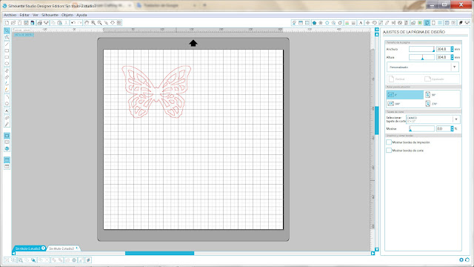The width and height of the screenshot is (474, 267).
Task: Open the Archivo menu
Action: 10,15
